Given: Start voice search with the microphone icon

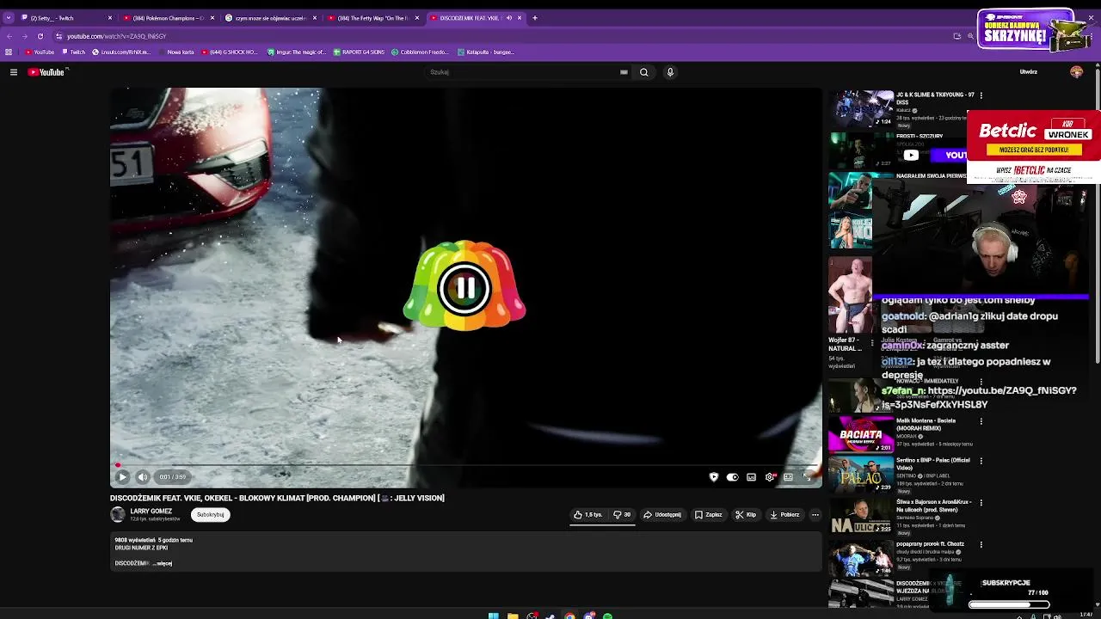Looking at the screenshot, I should click(670, 72).
